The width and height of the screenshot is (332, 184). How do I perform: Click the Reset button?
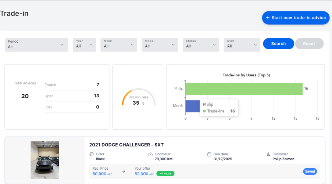(x=309, y=44)
